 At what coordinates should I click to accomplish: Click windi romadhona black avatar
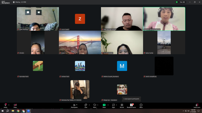pos(164,66)
